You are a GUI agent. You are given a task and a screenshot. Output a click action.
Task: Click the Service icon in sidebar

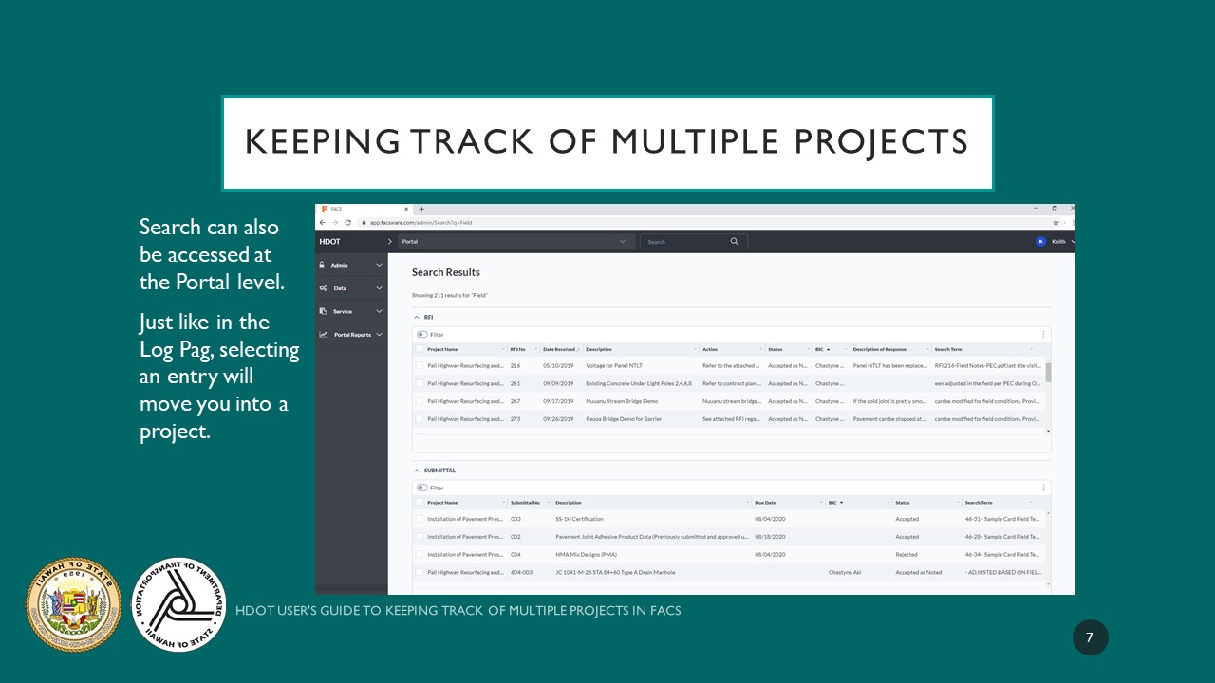point(323,311)
